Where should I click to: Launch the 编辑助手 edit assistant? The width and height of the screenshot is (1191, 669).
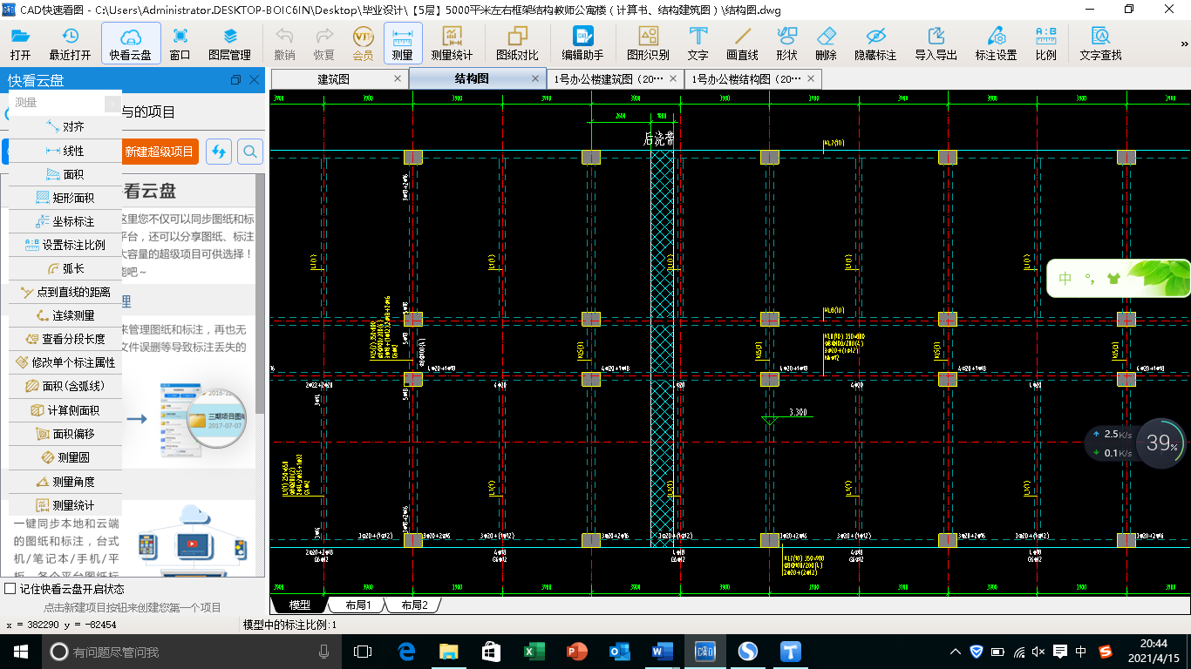pyautogui.click(x=582, y=44)
